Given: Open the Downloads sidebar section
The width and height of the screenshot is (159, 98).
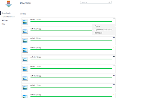Looking at the screenshot, I should pos(6,13).
